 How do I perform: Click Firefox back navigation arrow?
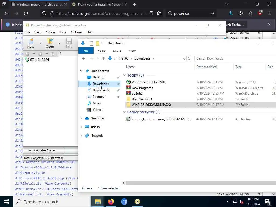(6, 13)
